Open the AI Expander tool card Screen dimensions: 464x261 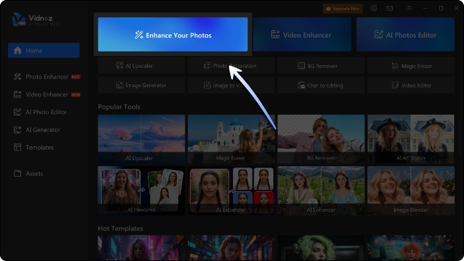point(231,190)
